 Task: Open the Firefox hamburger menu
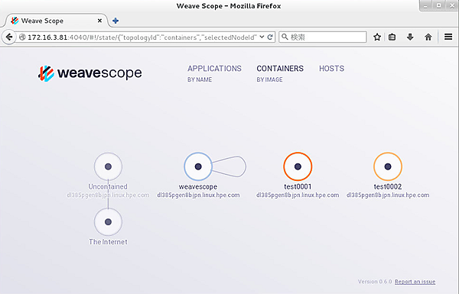click(x=448, y=37)
